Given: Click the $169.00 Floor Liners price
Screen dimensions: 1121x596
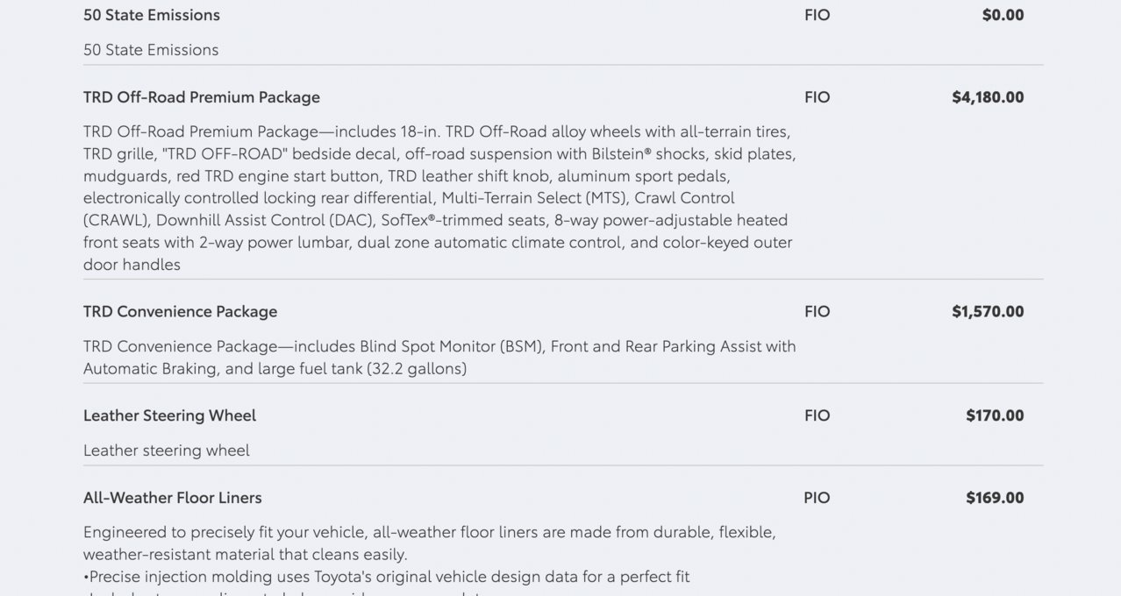Looking at the screenshot, I should click(x=995, y=498).
